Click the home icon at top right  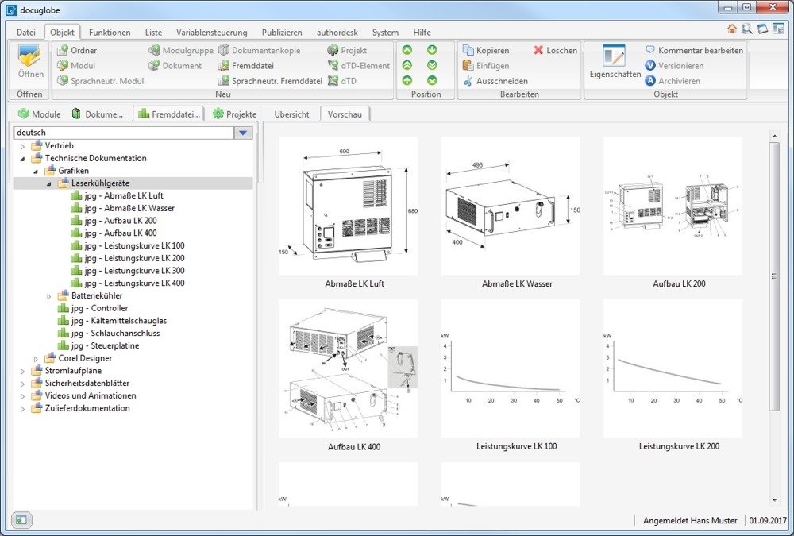tap(732, 29)
